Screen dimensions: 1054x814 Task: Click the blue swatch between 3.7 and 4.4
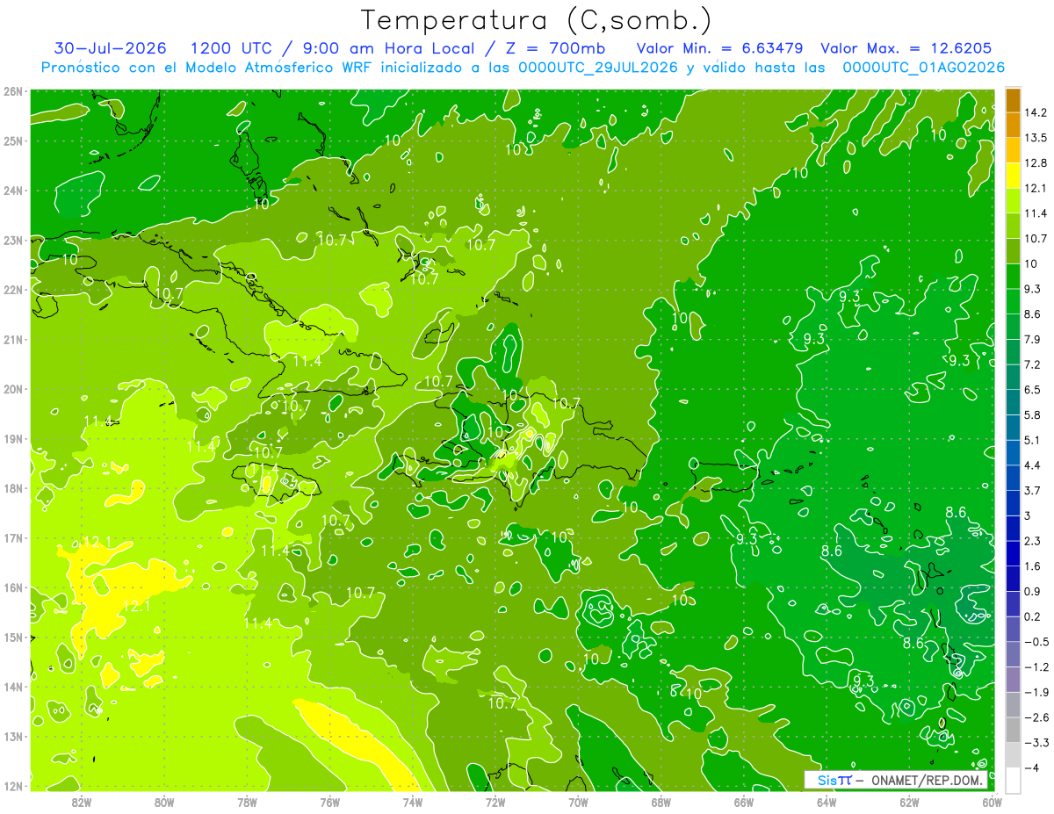point(1013,477)
